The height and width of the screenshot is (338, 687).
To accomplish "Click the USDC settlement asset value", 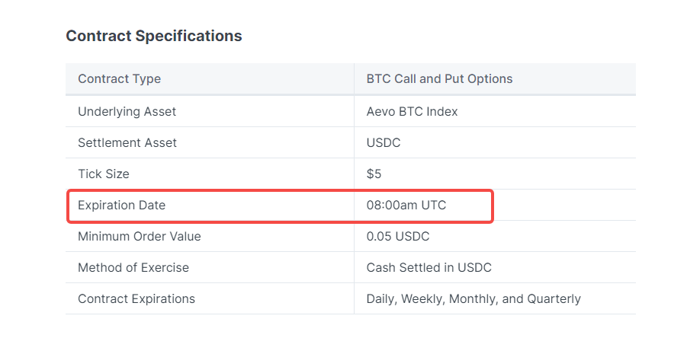I will (384, 142).
